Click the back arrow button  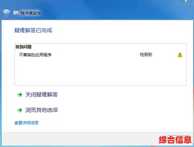tap(6, 13)
